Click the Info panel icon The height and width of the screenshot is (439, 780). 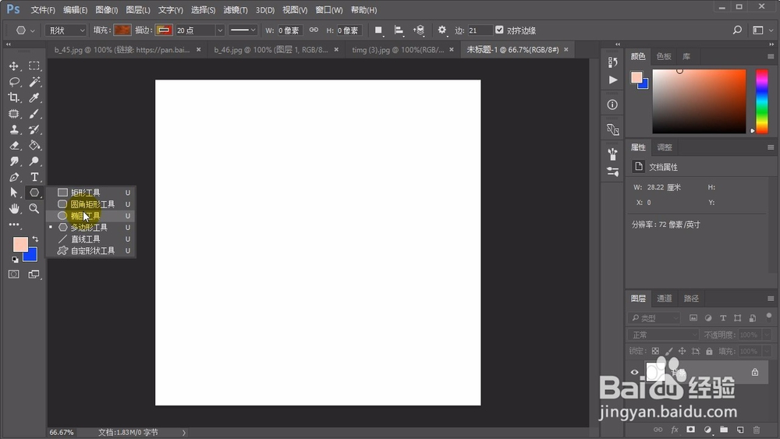point(612,105)
